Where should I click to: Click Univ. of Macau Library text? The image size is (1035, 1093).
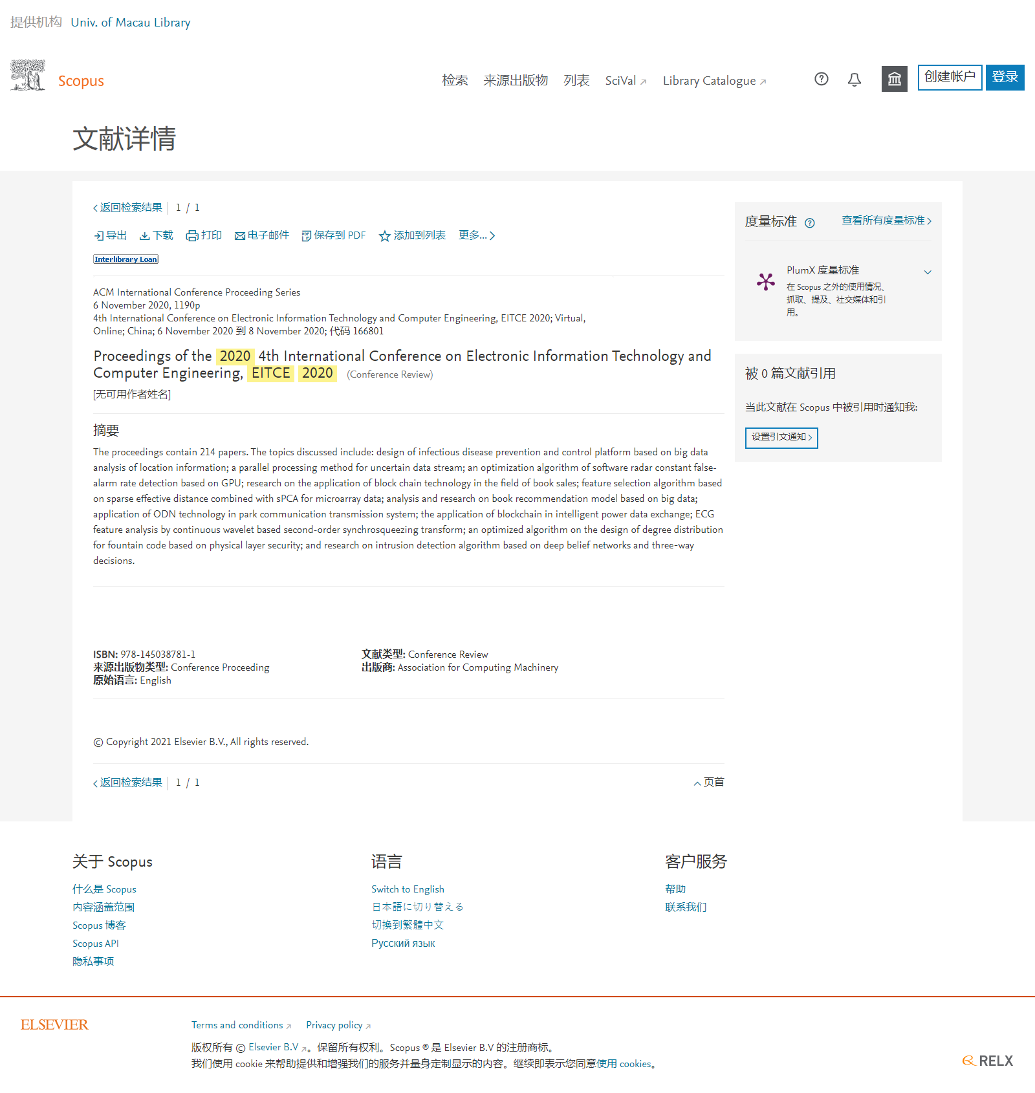131,23
